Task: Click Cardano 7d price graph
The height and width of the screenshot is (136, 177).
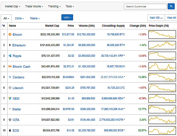Action: (x=162, y=77)
